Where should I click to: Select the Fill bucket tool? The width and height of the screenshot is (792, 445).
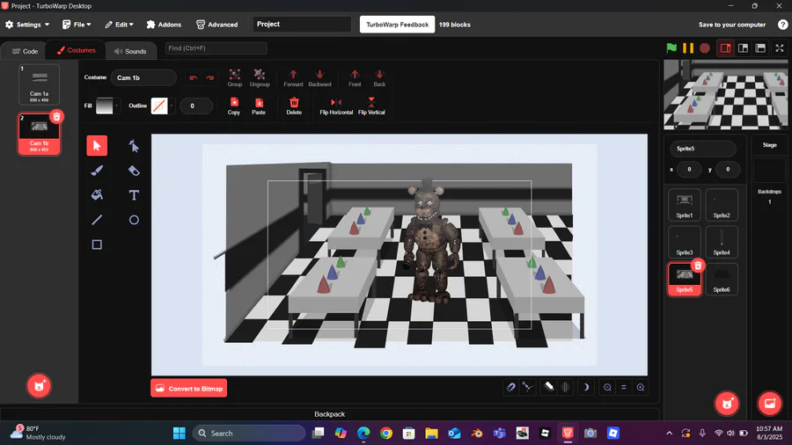[x=97, y=194]
